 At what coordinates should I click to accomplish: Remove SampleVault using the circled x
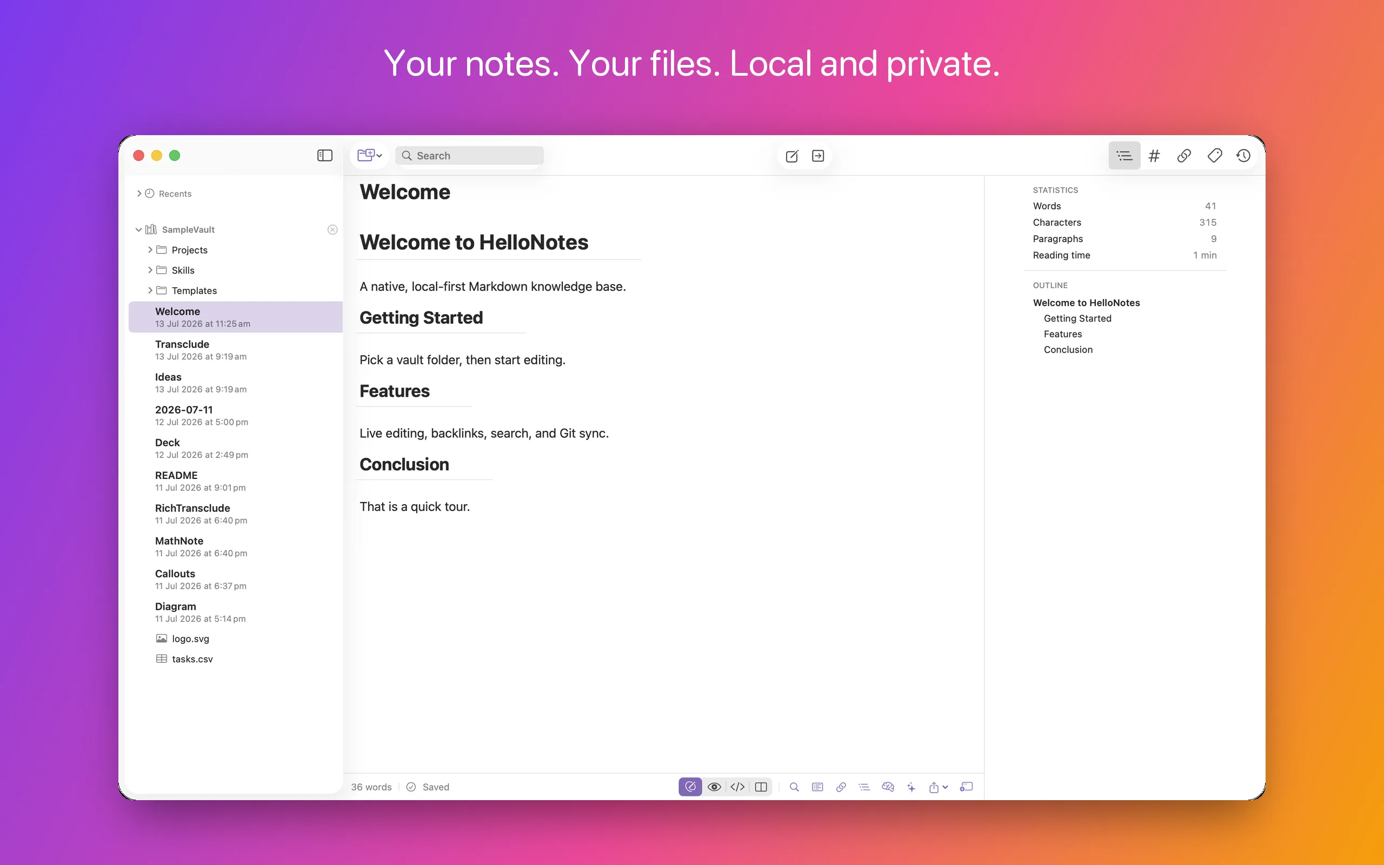[332, 229]
